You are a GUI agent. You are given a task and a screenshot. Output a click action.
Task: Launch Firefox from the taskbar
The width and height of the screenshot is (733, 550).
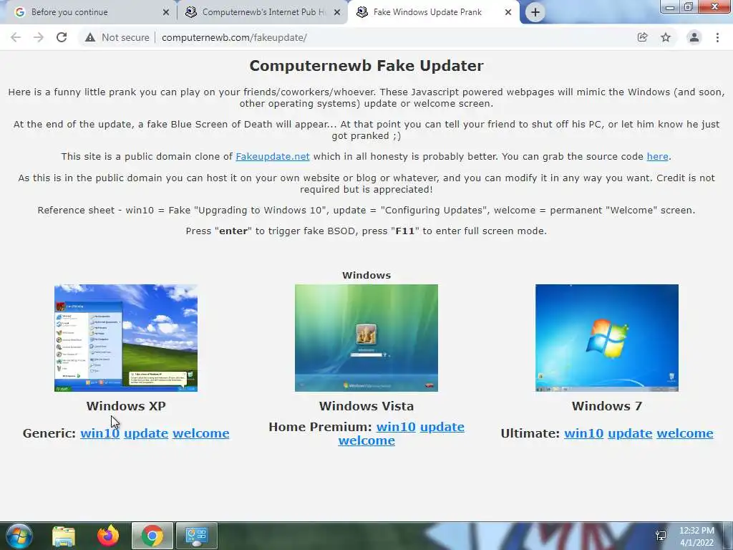click(108, 536)
